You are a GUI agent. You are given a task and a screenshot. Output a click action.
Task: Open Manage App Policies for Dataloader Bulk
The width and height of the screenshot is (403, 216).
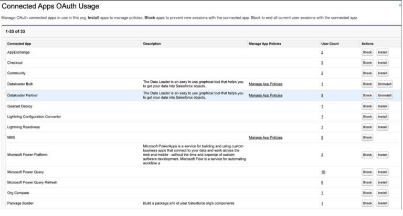(266, 84)
